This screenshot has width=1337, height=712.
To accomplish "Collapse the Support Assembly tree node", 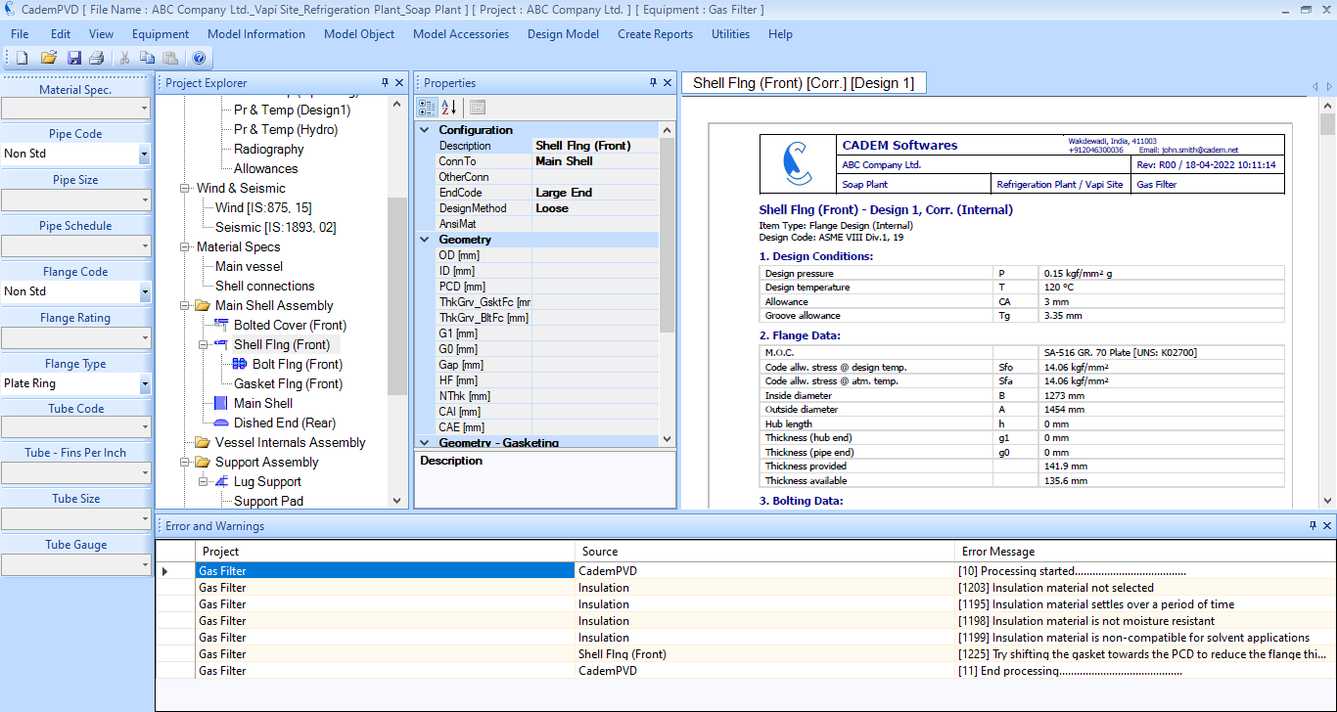I will (185, 462).
